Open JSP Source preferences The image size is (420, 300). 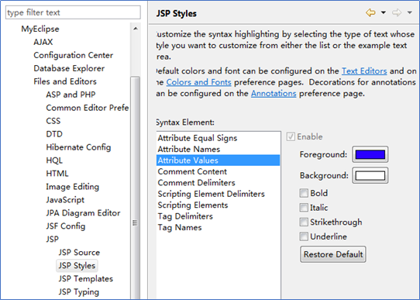(79, 252)
